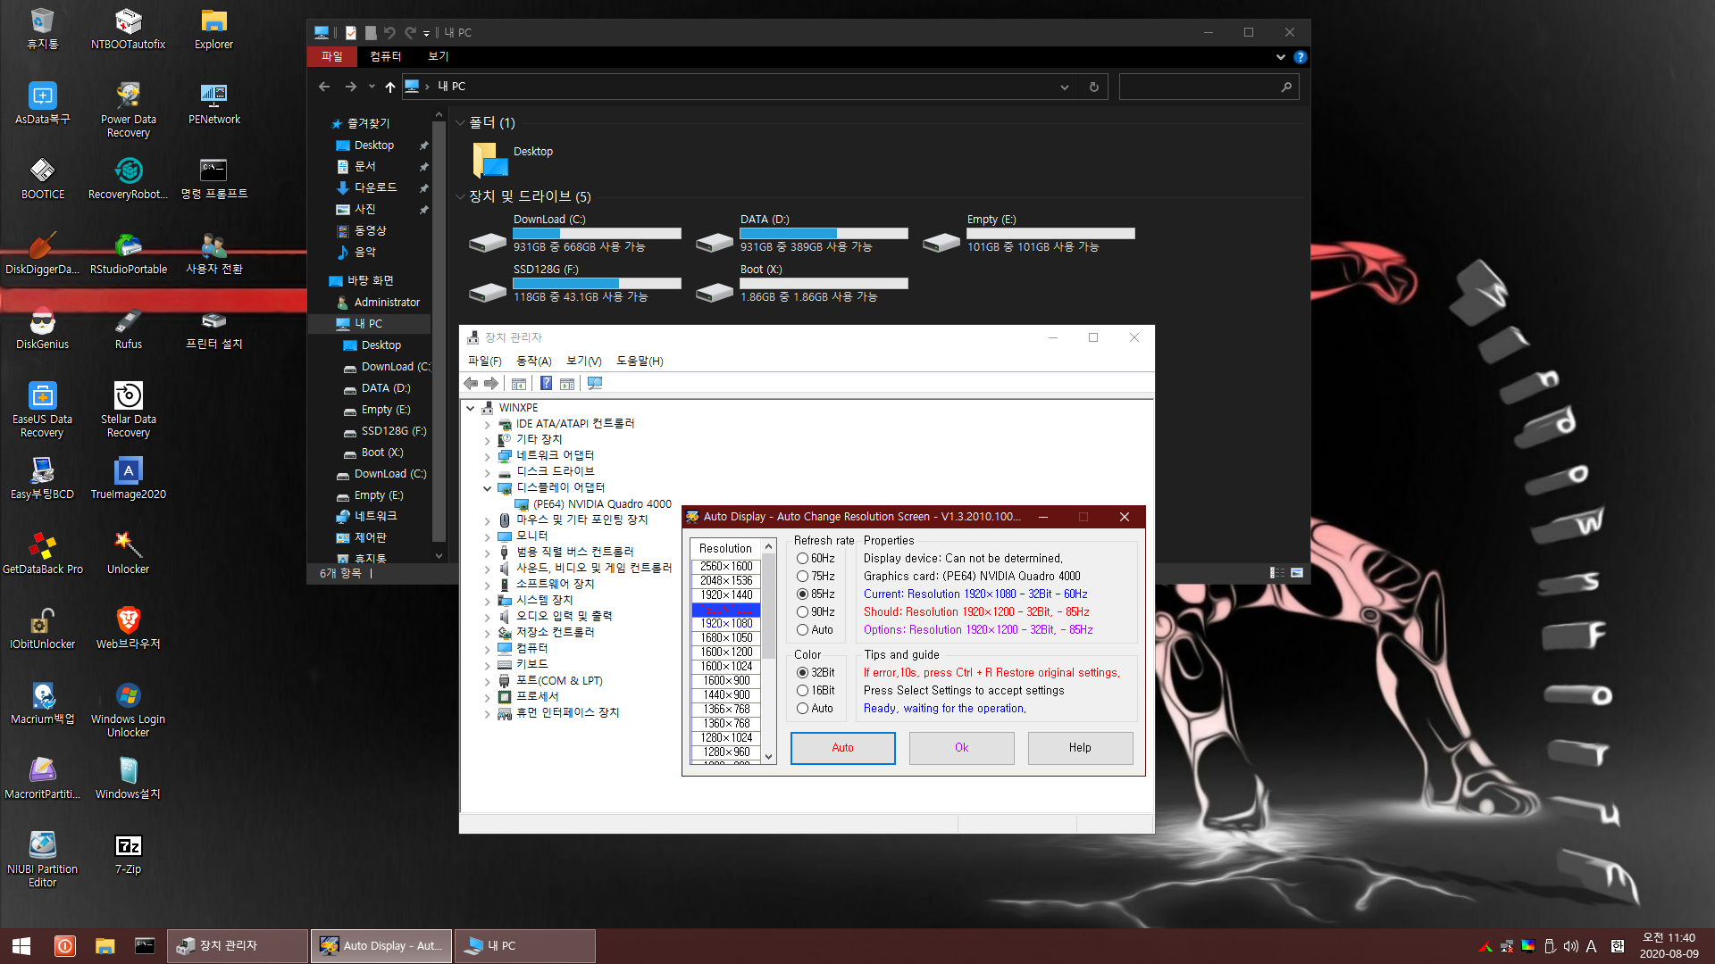Switch to 장치 관리자 taskbar button

point(237,946)
